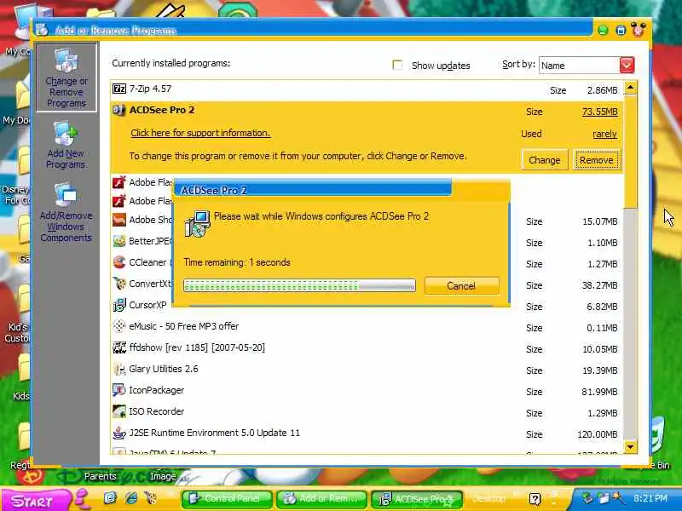Image resolution: width=682 pixels, height=511 pixels.
Task: Click the ACDSee Pro 2 list entry icon
Action: [119, 110]
